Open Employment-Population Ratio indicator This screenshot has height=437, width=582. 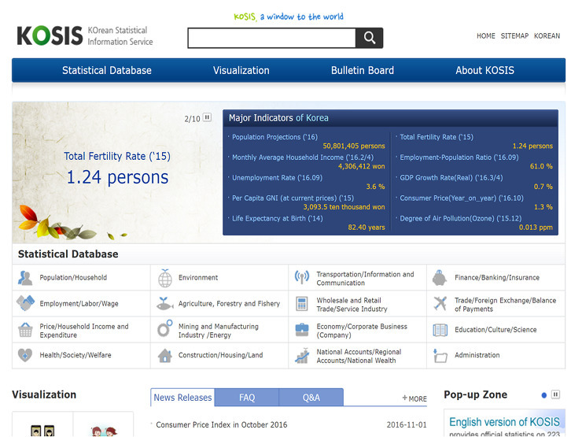[x=459, y=157]
